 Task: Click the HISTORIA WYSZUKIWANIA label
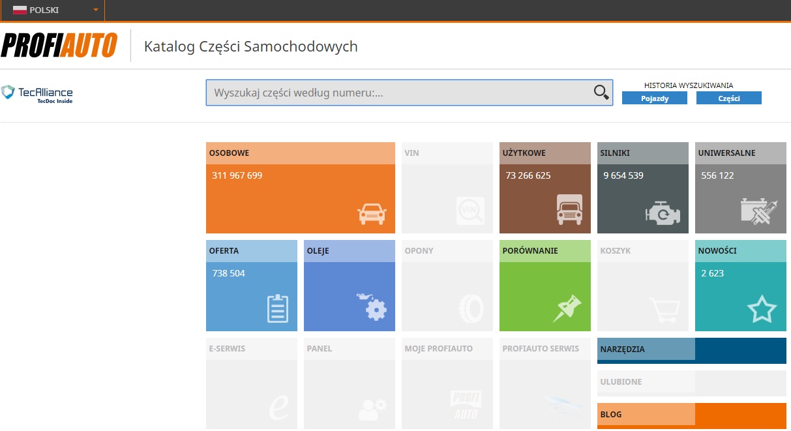pos(689,85)
